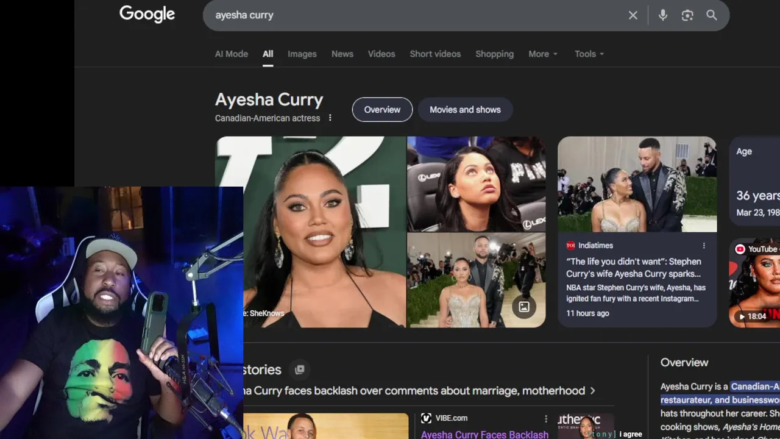Open VIBE.com result three-dot menu
780x439 pixels.
coord(546,418)
